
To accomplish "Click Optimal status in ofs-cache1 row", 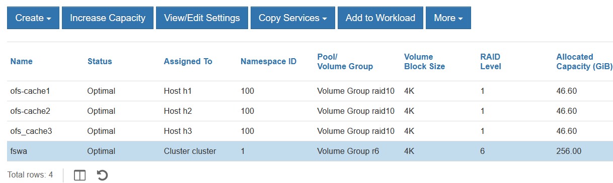I will (101, 91).
